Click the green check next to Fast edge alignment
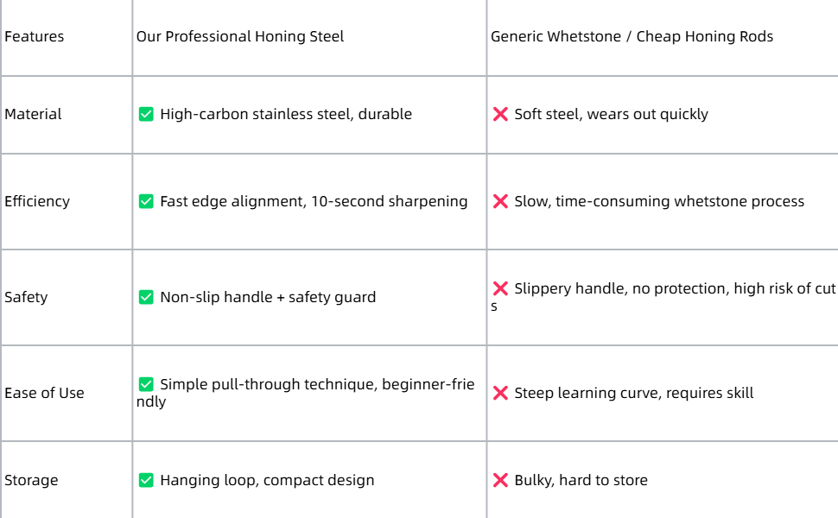This screenshot has width=838, height=518. 146,201
